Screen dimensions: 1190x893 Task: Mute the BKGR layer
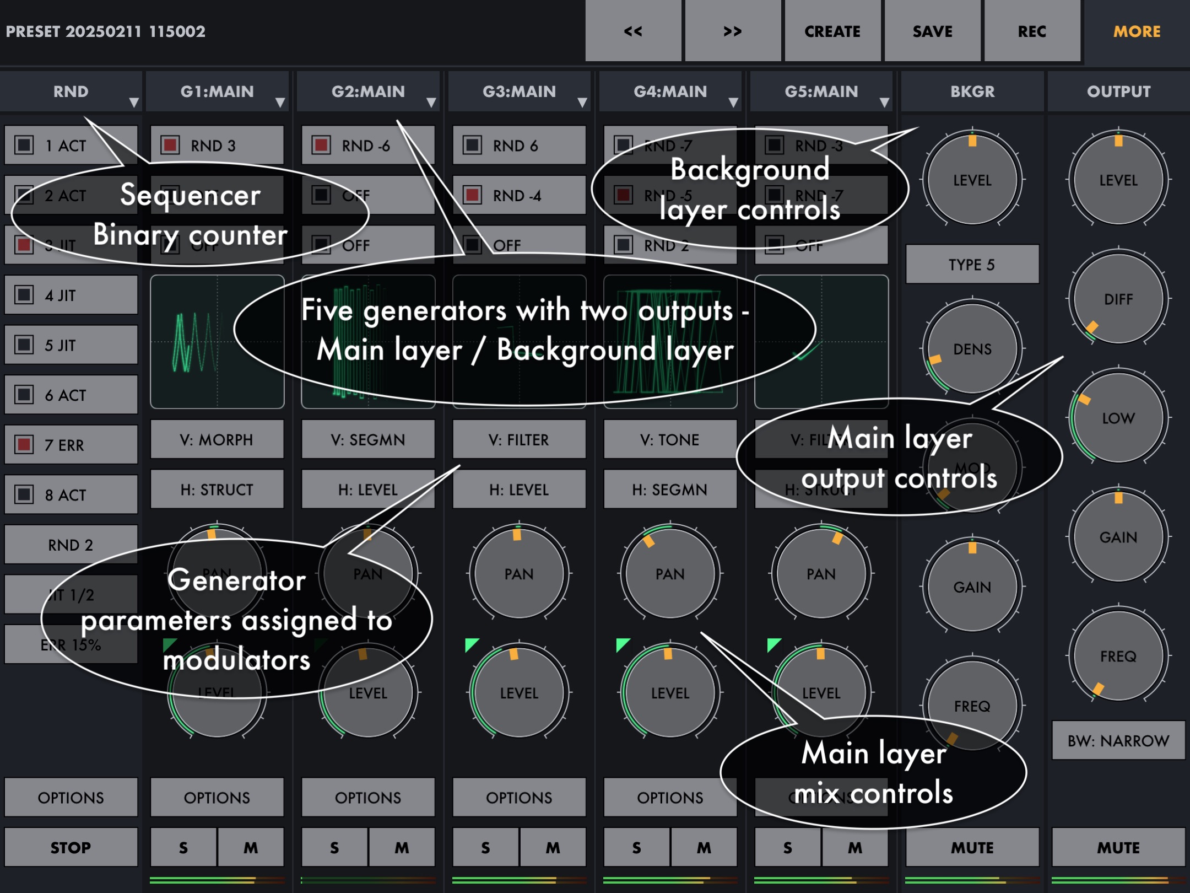pyautogui.click(x=972, y=847)
